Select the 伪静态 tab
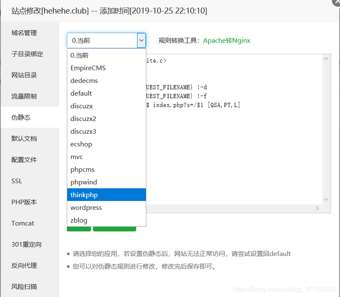Viewport: 340px width, 297px height. pos(30,117)
